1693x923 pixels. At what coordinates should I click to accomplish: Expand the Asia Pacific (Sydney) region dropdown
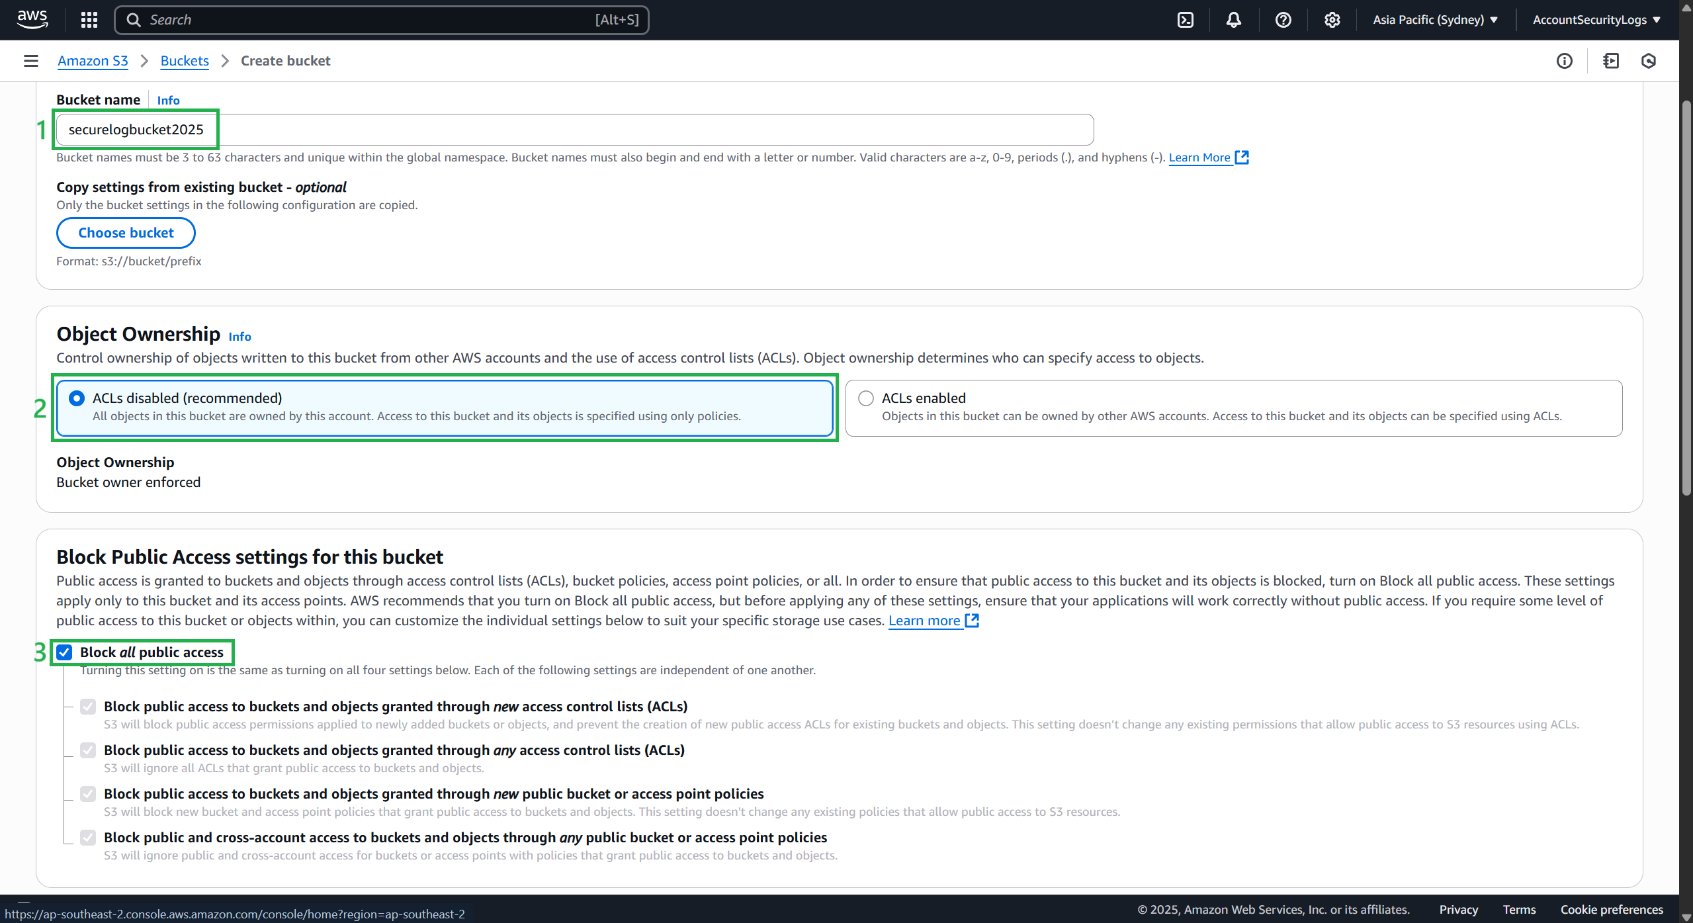click(x=1434, y=20)
